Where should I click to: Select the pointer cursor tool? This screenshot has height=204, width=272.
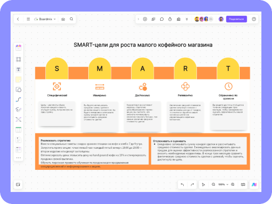click(x=204, y=185)
